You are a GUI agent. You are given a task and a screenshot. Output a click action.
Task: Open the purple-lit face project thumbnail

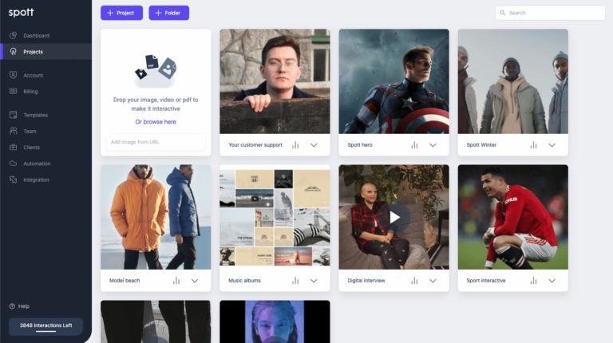point(275,321)
